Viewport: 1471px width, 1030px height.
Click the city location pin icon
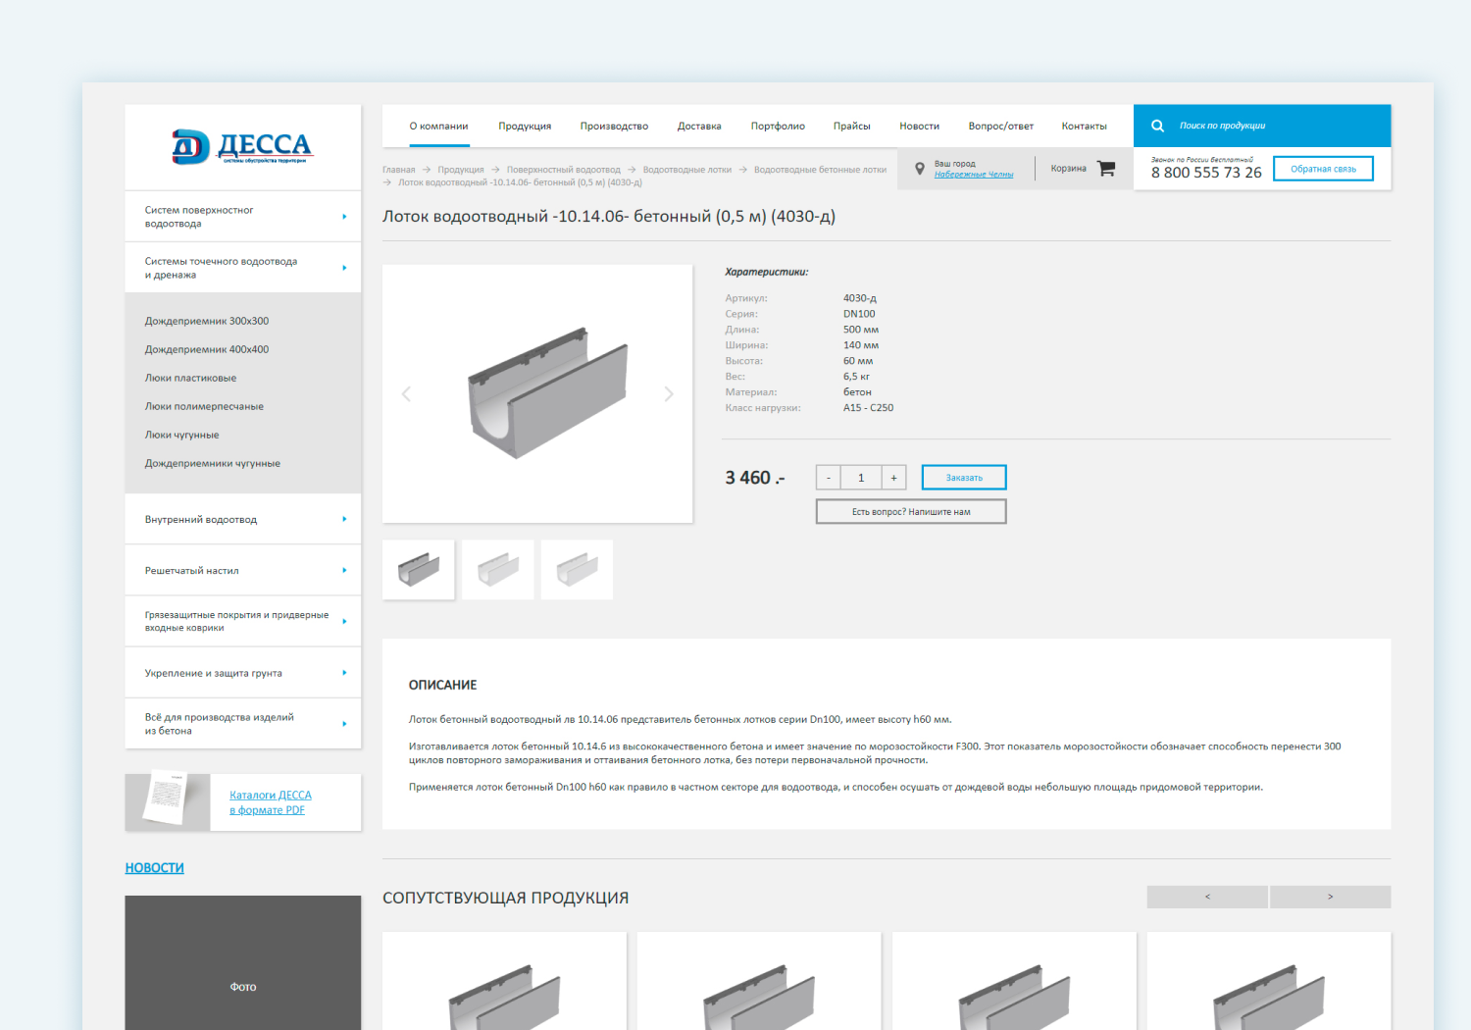point(919,169)
